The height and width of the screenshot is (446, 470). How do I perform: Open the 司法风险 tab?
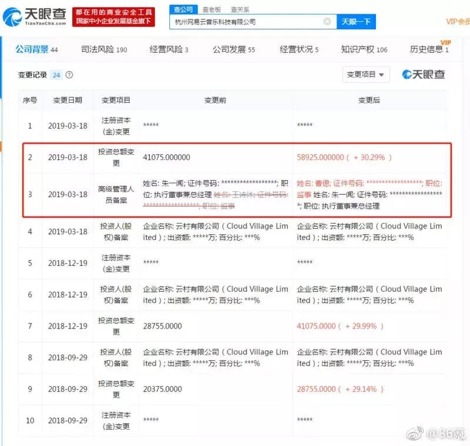coord(102,50)
